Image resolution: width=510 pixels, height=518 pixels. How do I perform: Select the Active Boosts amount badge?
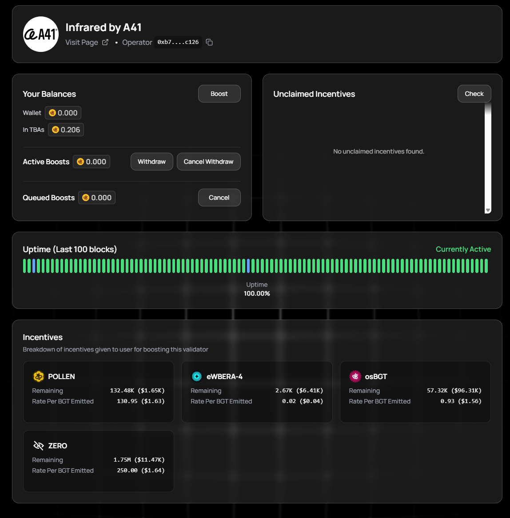pyautogui.click(x=92, y=162)
